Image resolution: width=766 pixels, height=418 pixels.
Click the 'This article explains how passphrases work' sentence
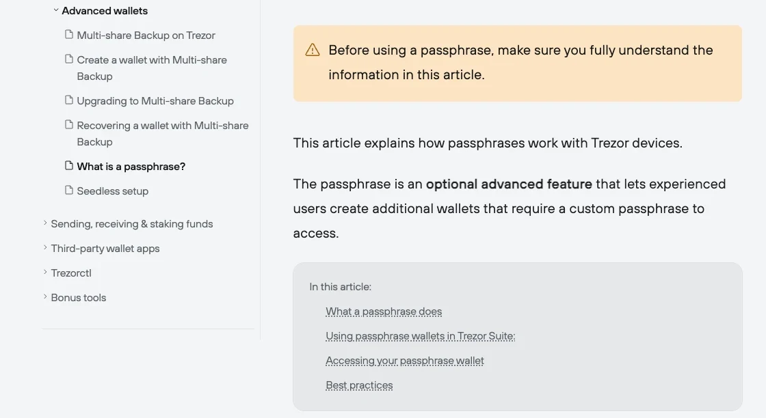click(488, 143)
